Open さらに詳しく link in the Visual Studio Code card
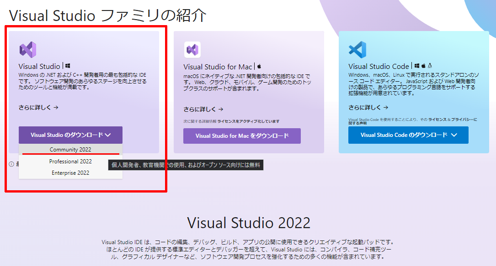 [368, 108]
